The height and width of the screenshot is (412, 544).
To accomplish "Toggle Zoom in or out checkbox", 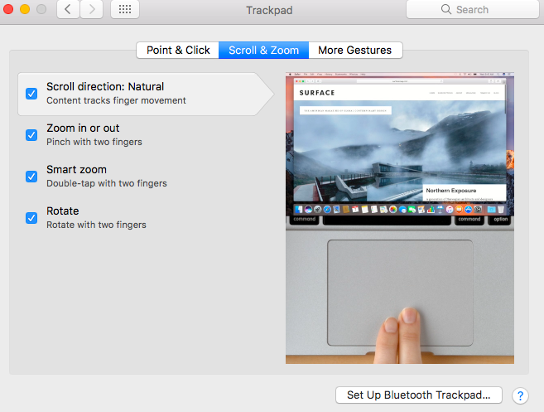I will 31,135.
